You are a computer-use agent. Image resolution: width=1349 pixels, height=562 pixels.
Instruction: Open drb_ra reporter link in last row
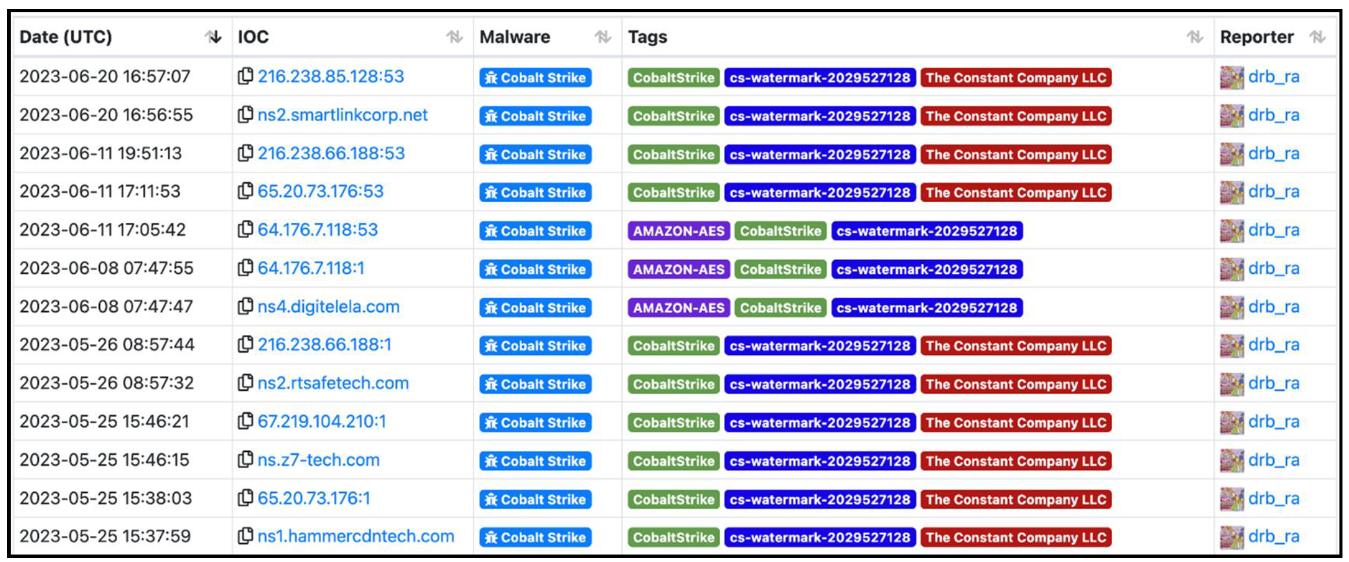[x=1274, y=537]
